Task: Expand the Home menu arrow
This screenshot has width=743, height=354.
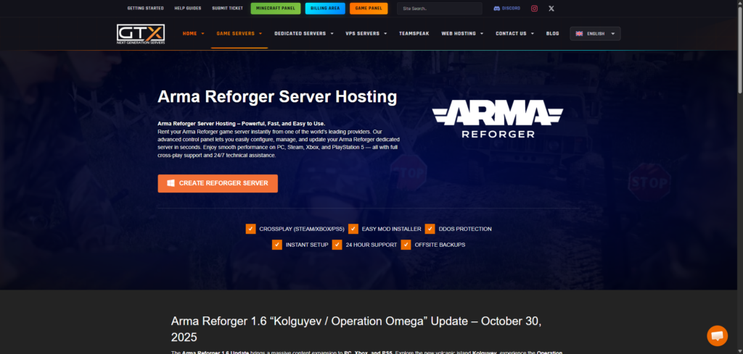Action: 203,33
